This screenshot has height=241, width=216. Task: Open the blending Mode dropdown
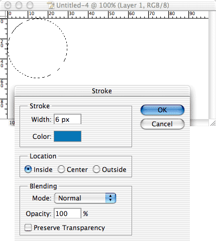point(85,198)
